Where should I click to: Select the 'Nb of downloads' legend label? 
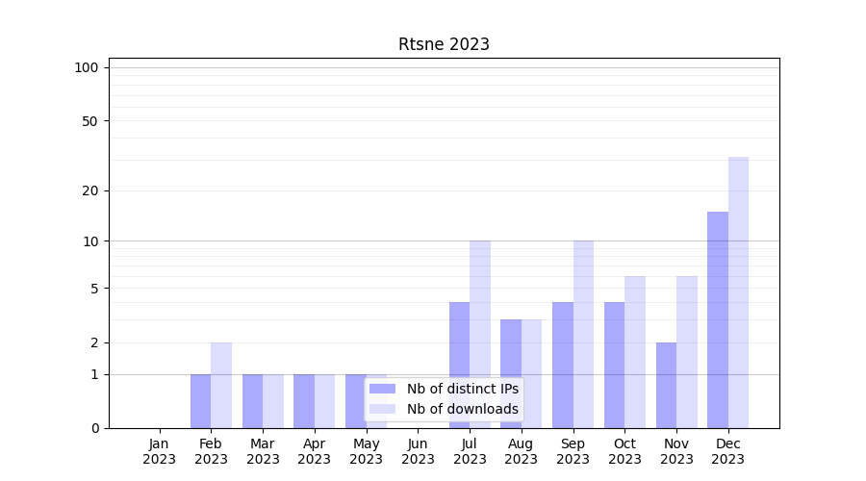(x=462, y=409)
